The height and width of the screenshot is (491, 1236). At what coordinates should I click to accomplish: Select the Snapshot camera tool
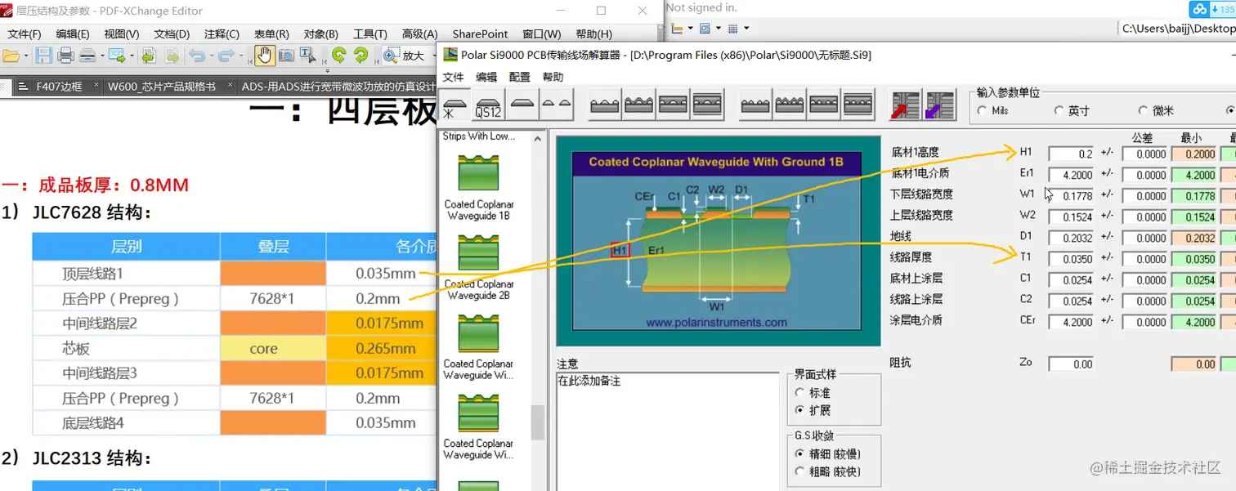tap(286, 56)
